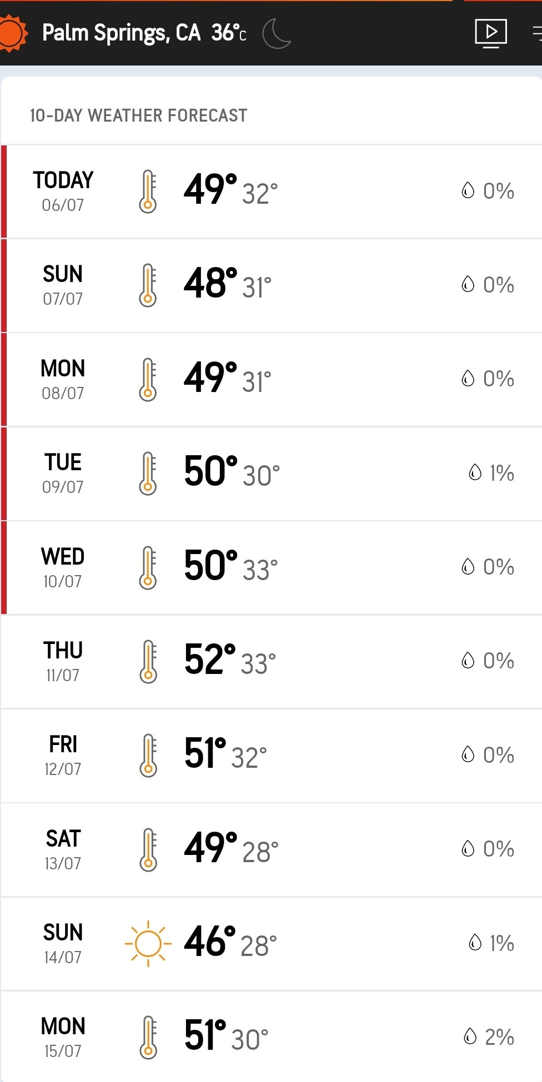The width and height of the screenshot is (542, 1082).
Task: Open the FRI 12/07 forecast details
Action: tap(272, 756)
